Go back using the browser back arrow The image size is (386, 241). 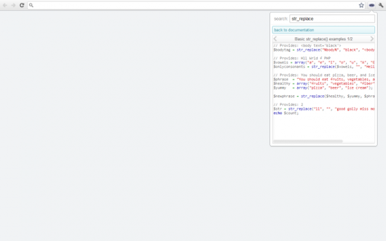pos(5,5)
